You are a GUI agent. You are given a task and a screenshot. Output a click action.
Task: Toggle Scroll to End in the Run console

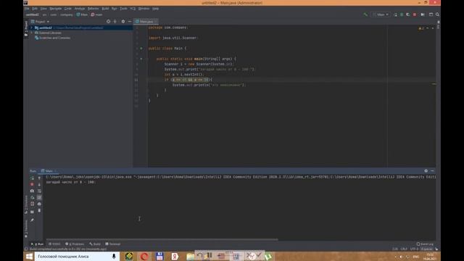[x=39, y=197]
